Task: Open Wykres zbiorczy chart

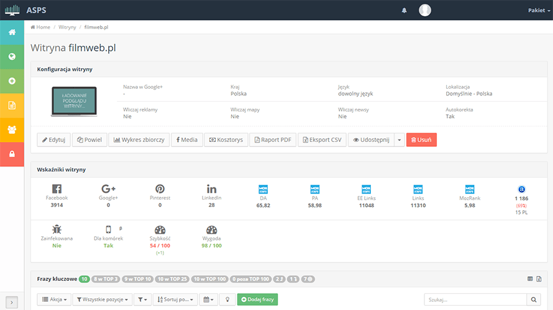Action: pos(139,139)
